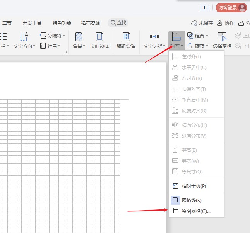Viewport: 250px width, 233px height.
Task: Click the 行号 line number icon
Action: (x=43, y=46)
